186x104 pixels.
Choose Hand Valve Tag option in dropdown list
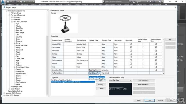pos(97,77)
